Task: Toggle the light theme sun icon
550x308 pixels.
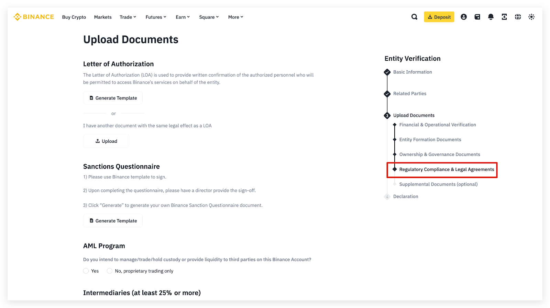Action: point(531,17)
